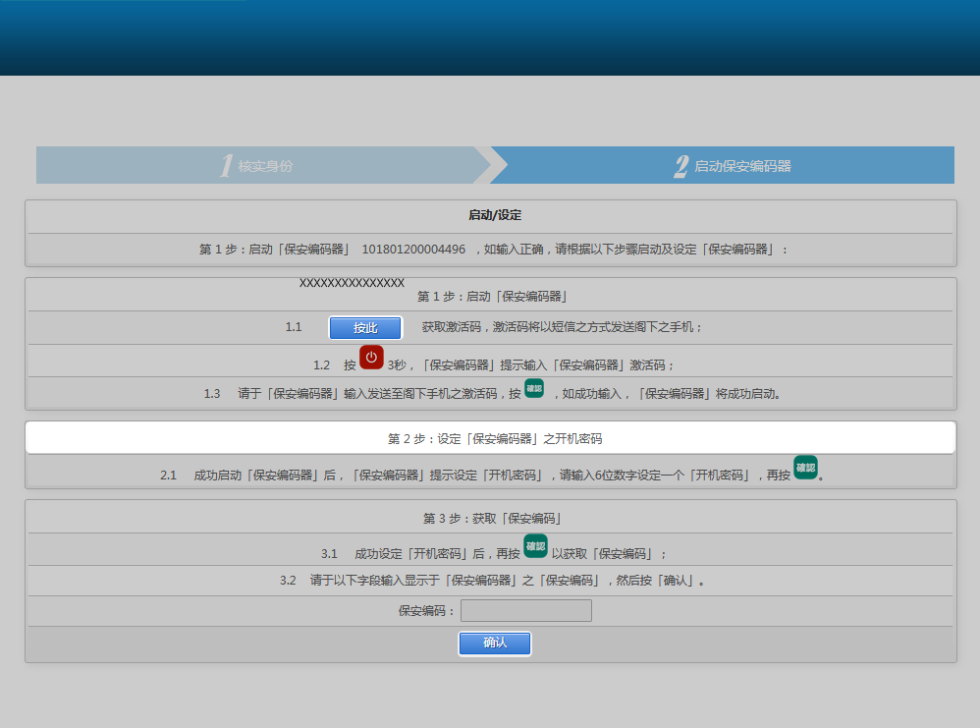Click the green confirm icon in step 1.3
The image size is (980, 728).
click(534, 389)
